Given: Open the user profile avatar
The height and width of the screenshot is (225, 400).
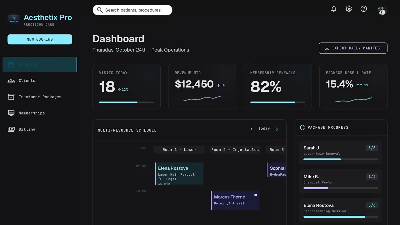Looking at the screenshot, I should click(x=382, y=10).
